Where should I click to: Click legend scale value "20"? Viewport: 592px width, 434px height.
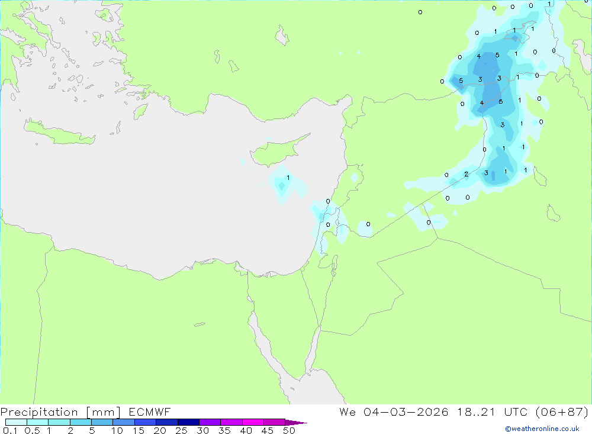coord(160,430)
